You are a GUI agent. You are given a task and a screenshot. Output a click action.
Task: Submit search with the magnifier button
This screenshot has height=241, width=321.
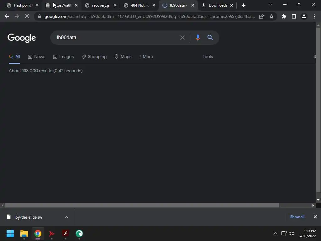pos(210,38)
